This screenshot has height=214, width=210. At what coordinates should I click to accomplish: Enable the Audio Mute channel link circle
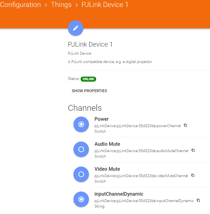click(x=81, y=149)
